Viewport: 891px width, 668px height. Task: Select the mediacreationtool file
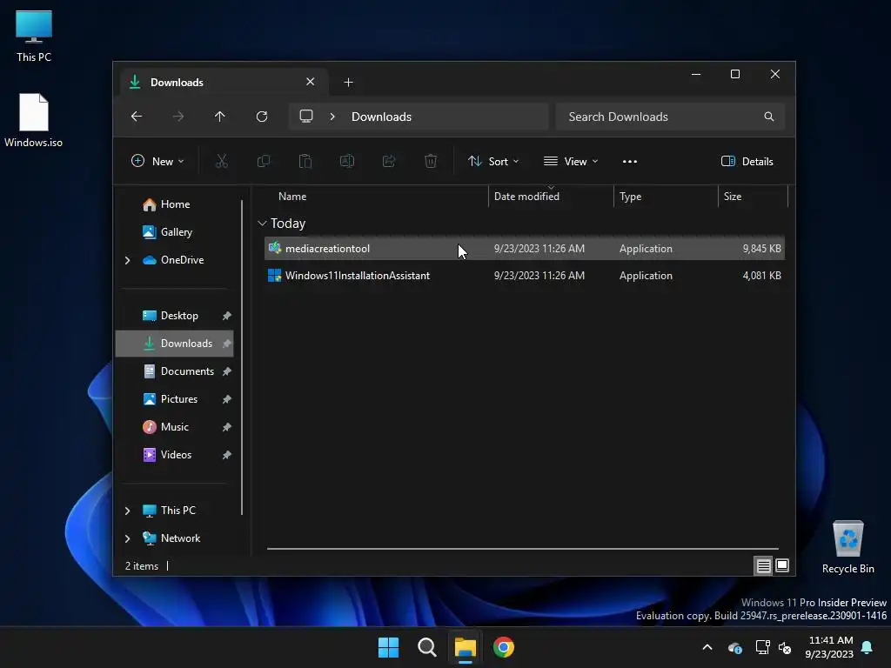coord(525,249)
